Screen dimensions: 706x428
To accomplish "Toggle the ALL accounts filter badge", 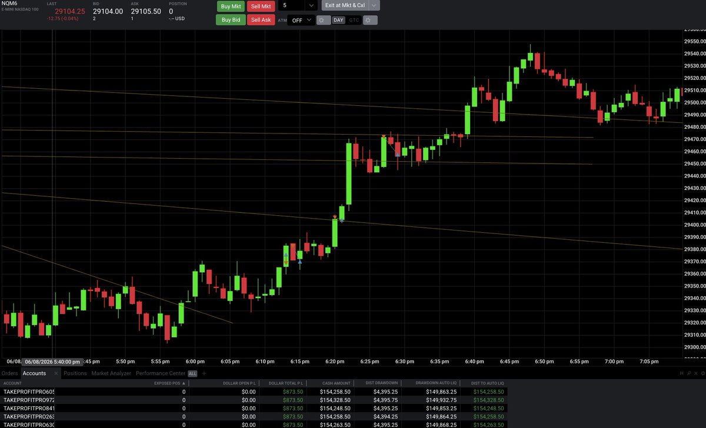I will [x=192, y=373].
